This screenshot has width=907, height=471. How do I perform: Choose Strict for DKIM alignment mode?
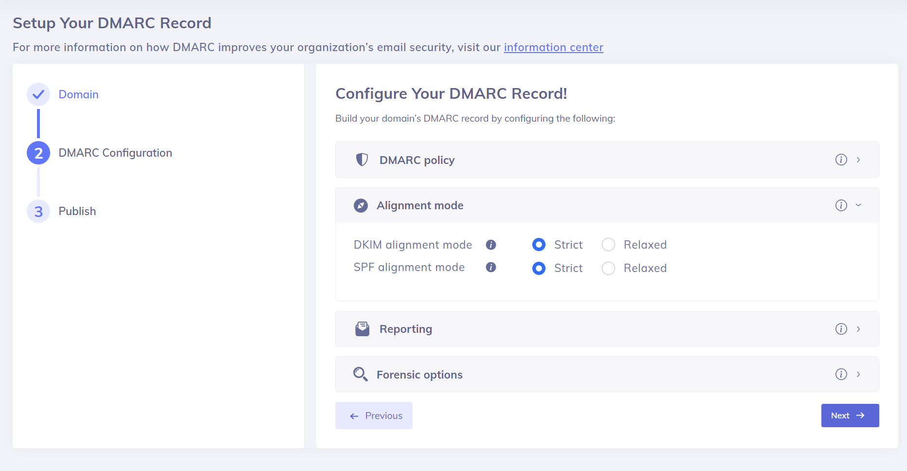point(539,245)
